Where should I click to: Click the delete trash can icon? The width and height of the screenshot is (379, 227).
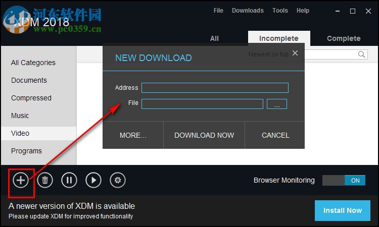(x=45, y=180)
